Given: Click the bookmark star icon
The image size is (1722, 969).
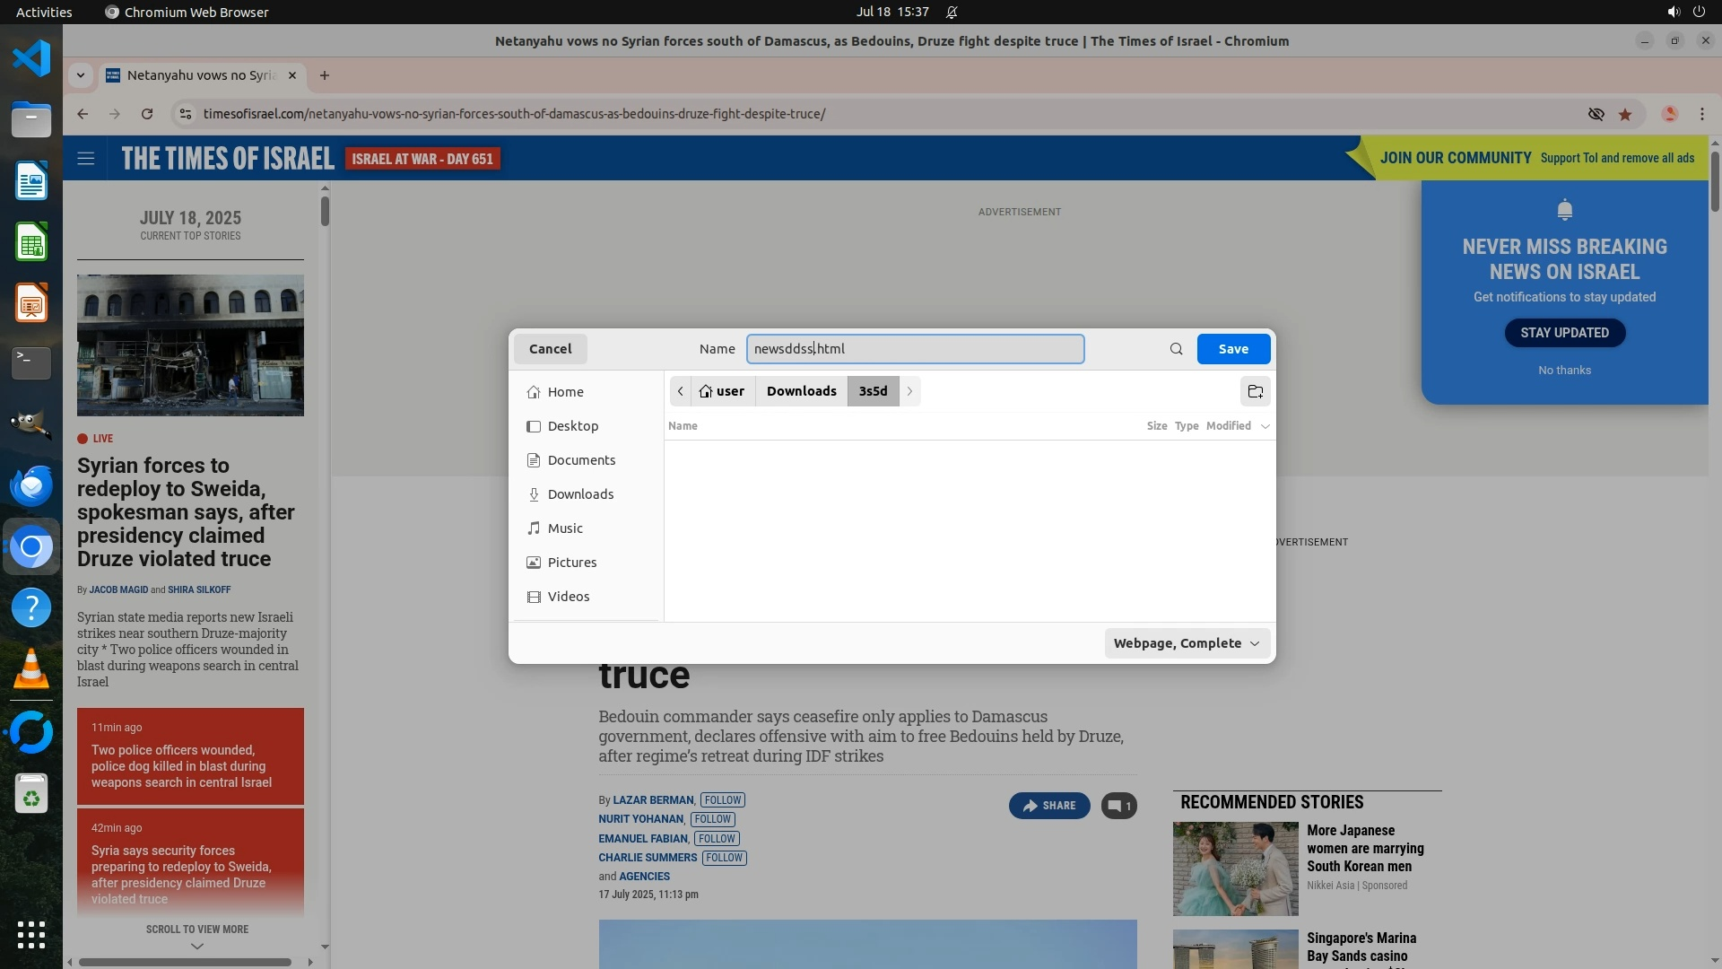Looking at the screenshot, I should (1625, 114).
